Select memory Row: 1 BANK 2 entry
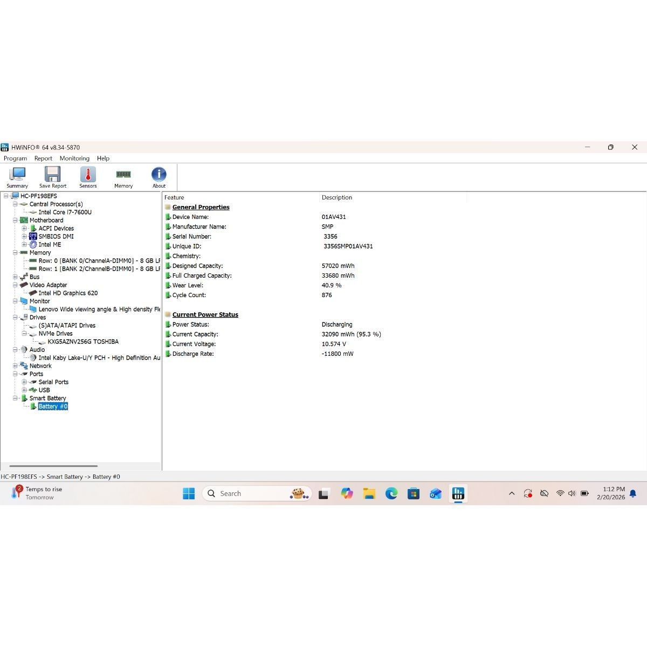 click(x=99, y=269)
